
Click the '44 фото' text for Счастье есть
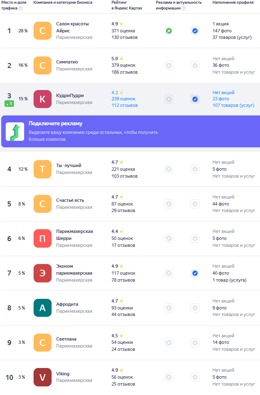click(x=221, y=204)
